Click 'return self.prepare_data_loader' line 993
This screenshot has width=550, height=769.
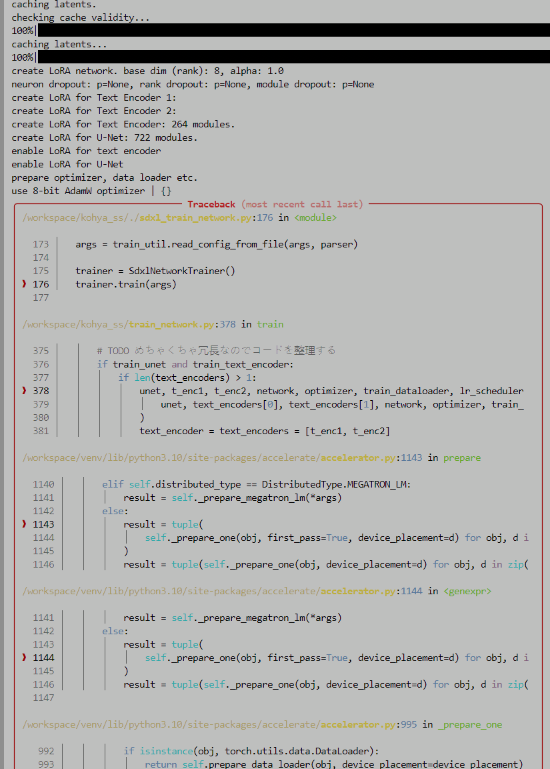pyautogui.click(x=334, y=764)
